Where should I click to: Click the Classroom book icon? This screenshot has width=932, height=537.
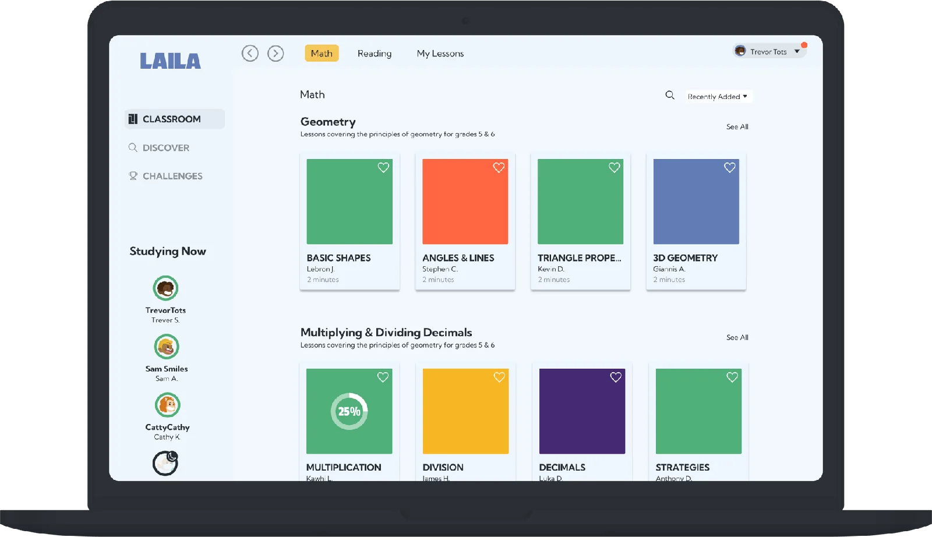pos(133,119)
